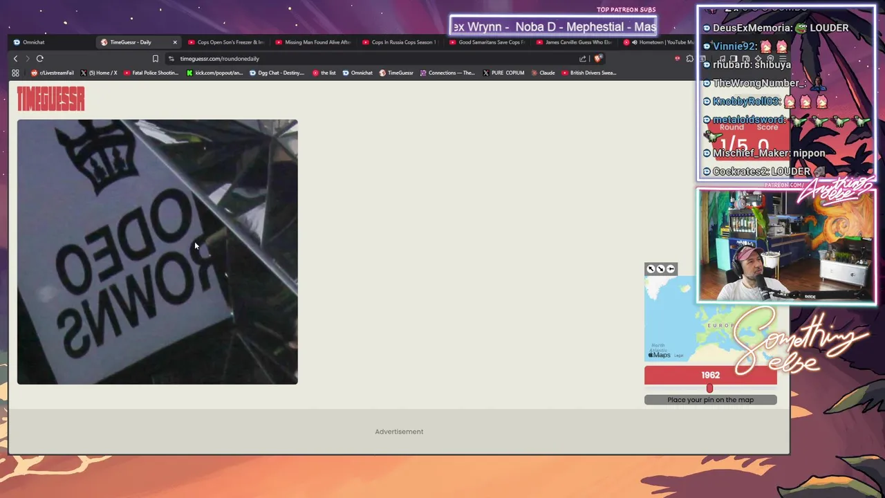Screen dimensions: 885x498
Task: Open the Connections bookmark
Action: [x=447, y=73]
